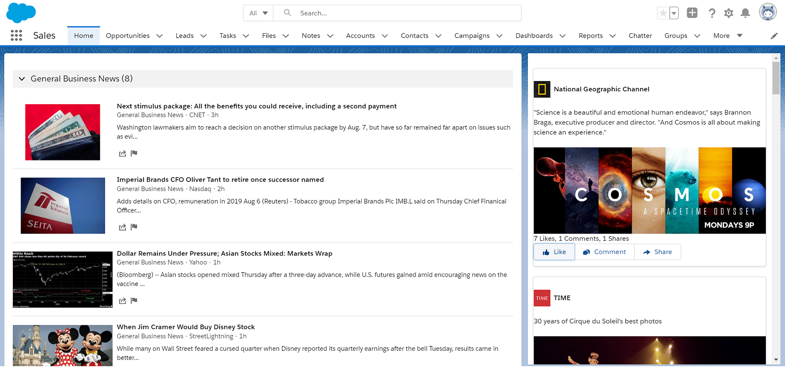Click the pencil icon to edit navigation
The width and height of the screenshot is (785, 367).
(x=774, y=36)
